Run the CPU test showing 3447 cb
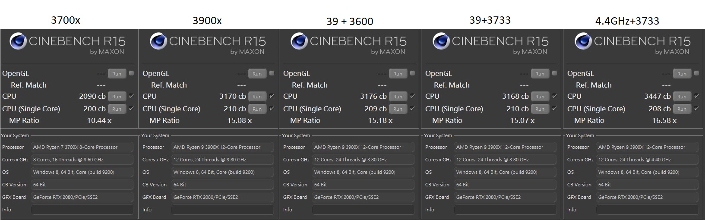The width and height of the screenshot is (705, 220). (x=682, y=97)
